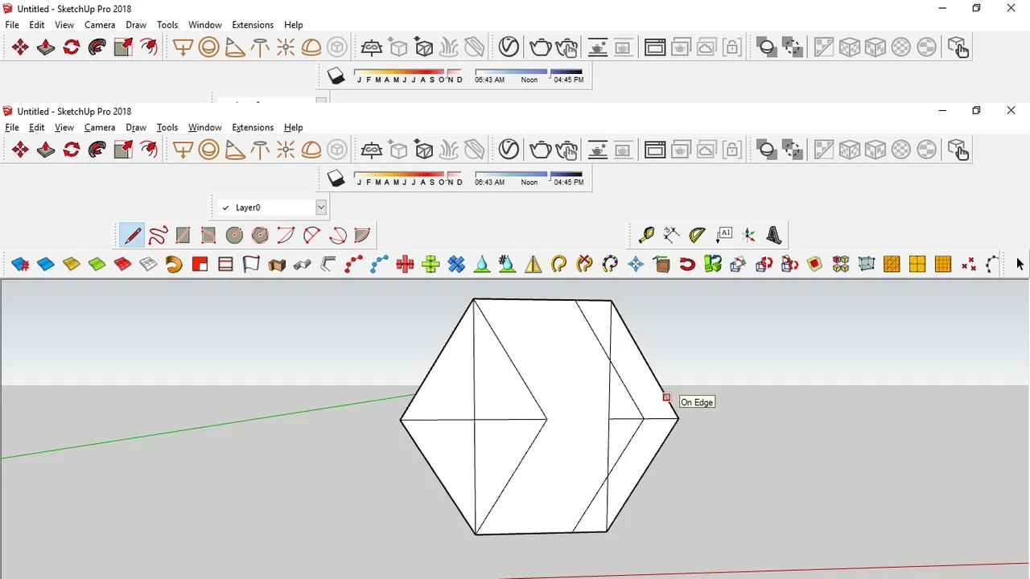Screen dimensions: 1030x579
Task: Open the Layer0 dropdown arrow
Action: click(320, 207)
